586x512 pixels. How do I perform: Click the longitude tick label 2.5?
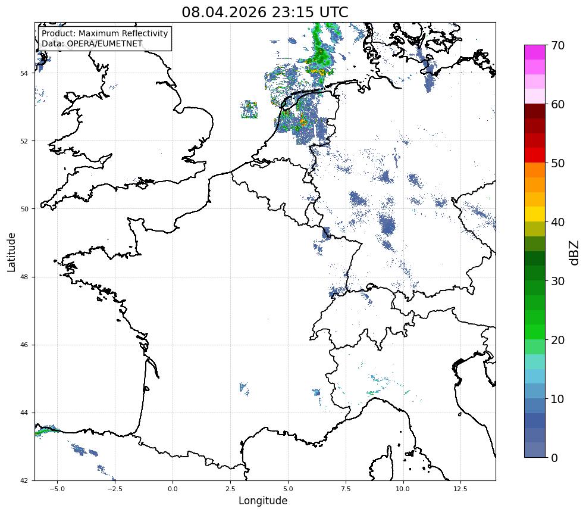click(x=230, y=489)
